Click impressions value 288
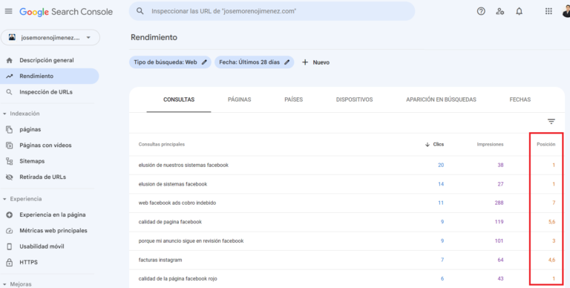Screen dimensions: 570x288 click(x=499, y=203)
